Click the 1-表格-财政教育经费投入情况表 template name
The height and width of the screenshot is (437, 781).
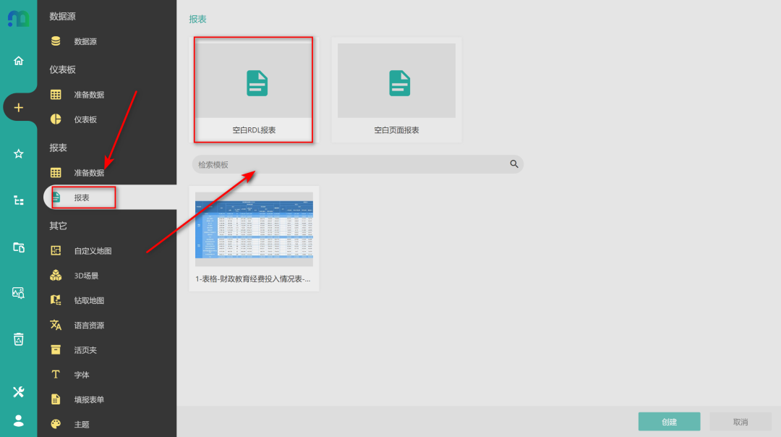[x=253, y=279]
